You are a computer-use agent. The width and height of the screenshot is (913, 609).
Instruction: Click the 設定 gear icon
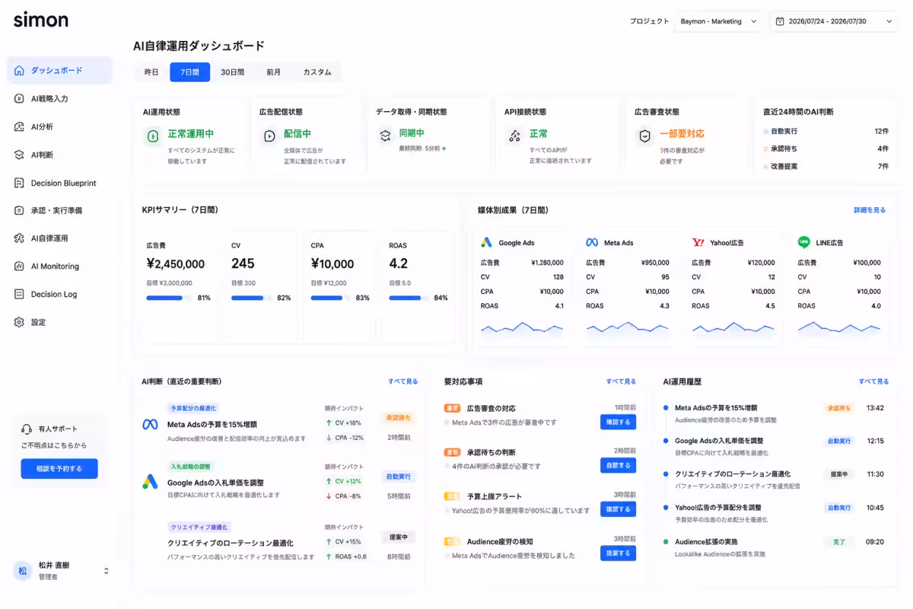[19, 323]
